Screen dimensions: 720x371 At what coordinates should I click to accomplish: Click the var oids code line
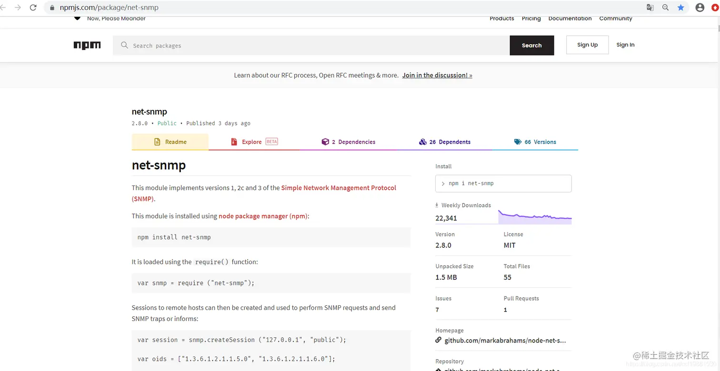coord(236,359)
